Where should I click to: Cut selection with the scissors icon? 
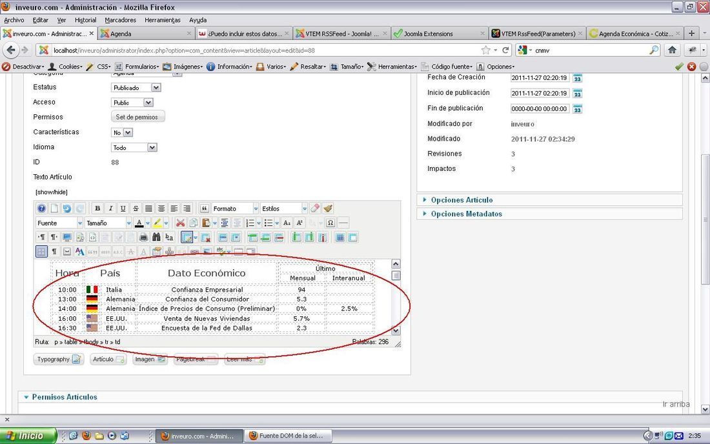coord(181,223)
